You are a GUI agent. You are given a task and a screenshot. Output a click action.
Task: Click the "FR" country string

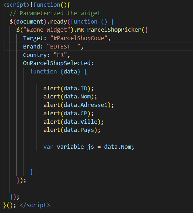[x=60, y=55]
